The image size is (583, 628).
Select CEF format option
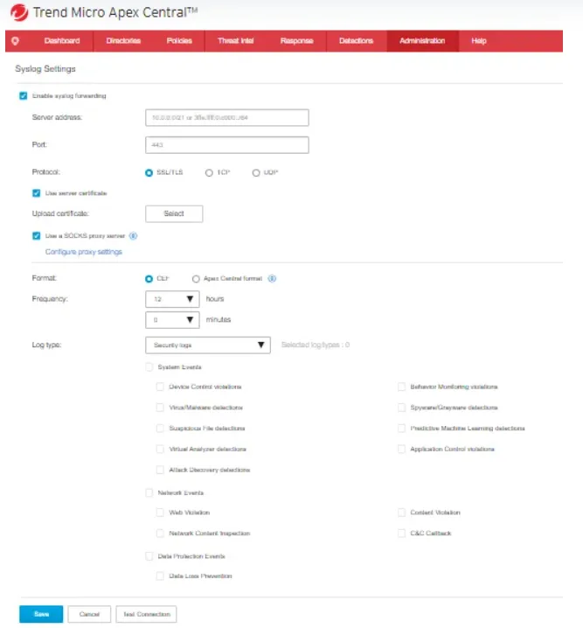click(x=149, y=279)
